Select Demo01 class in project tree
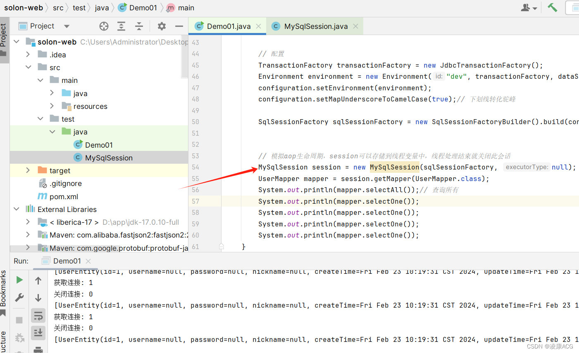Screen dimensions: 579x353 (x=99, y=145)
